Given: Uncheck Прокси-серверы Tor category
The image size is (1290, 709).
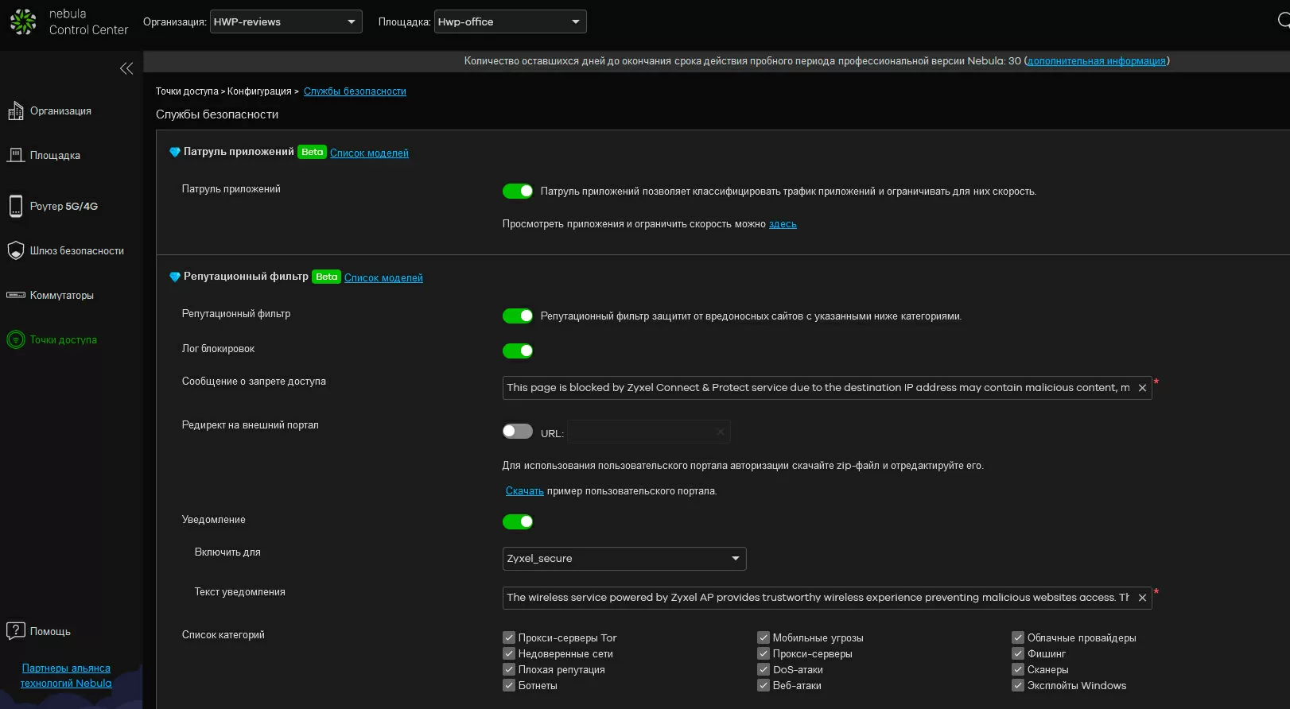Looking at the screenshot, I should tap(509, 637).
